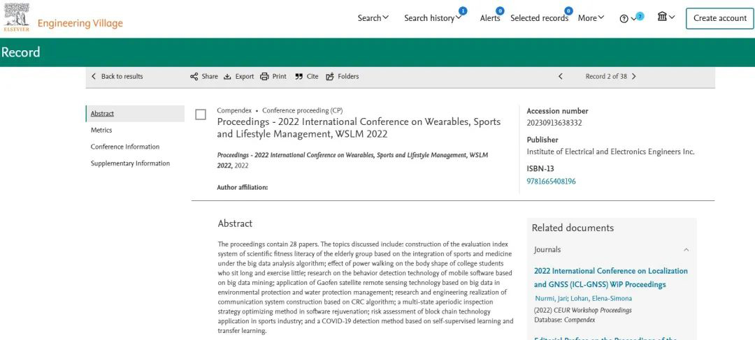
Task: Open author link Lohan, Elena-Simona
Action: pos(601,299)
